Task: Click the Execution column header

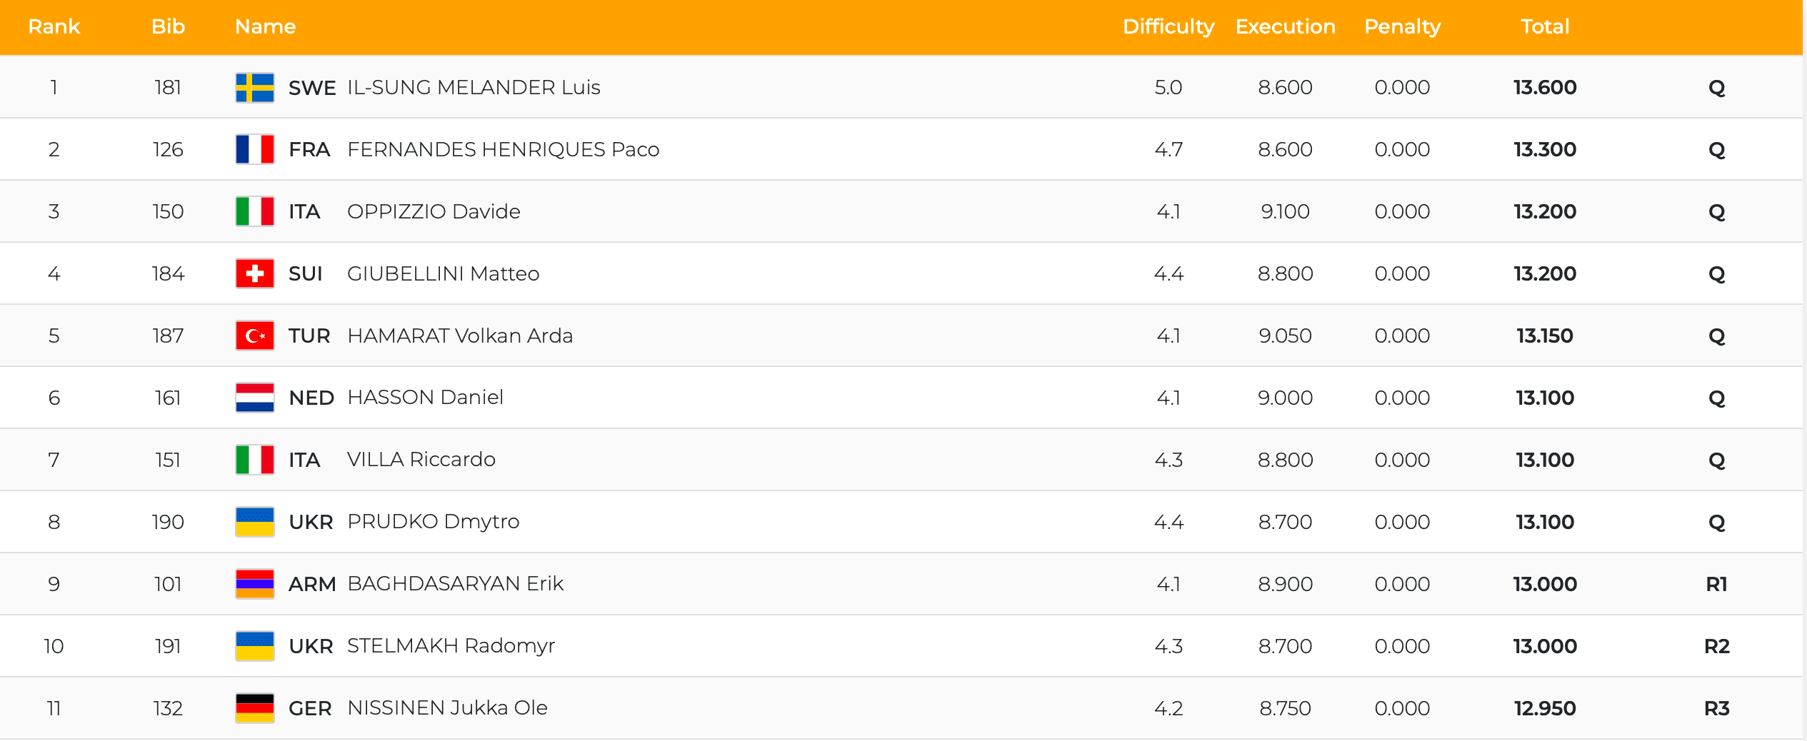Action: (1285, 27)
